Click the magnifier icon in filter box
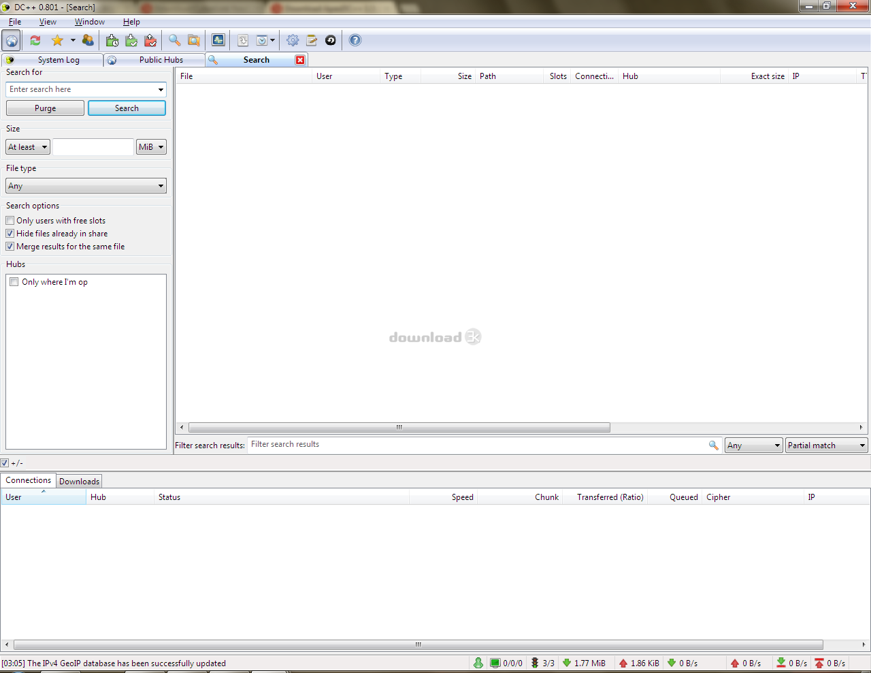The height and width of the screenshot is (673, 871). tap(714, 445)
